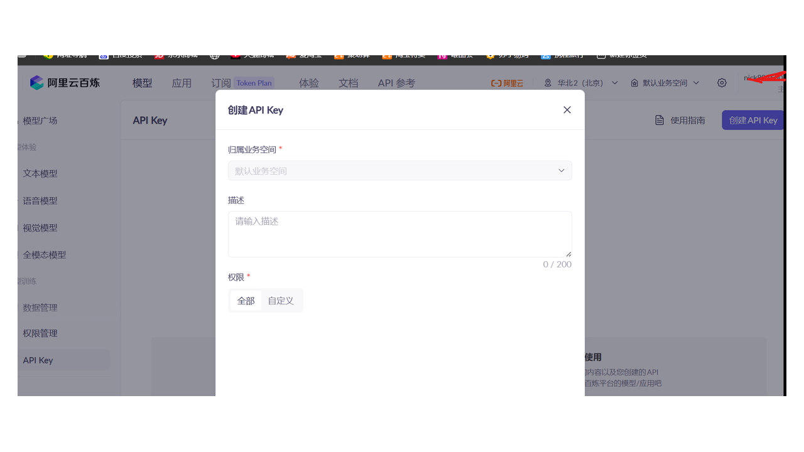This screenshot has width=804, height=452.
Task: Click the blue 创建API Key button
Action: click(x=752, y=120)
